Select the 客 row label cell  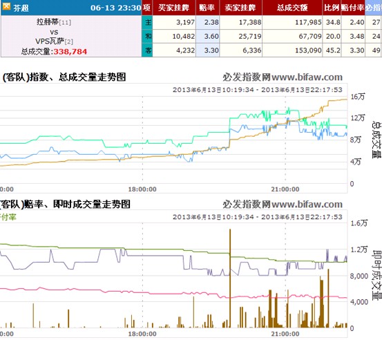pos(147,50)
